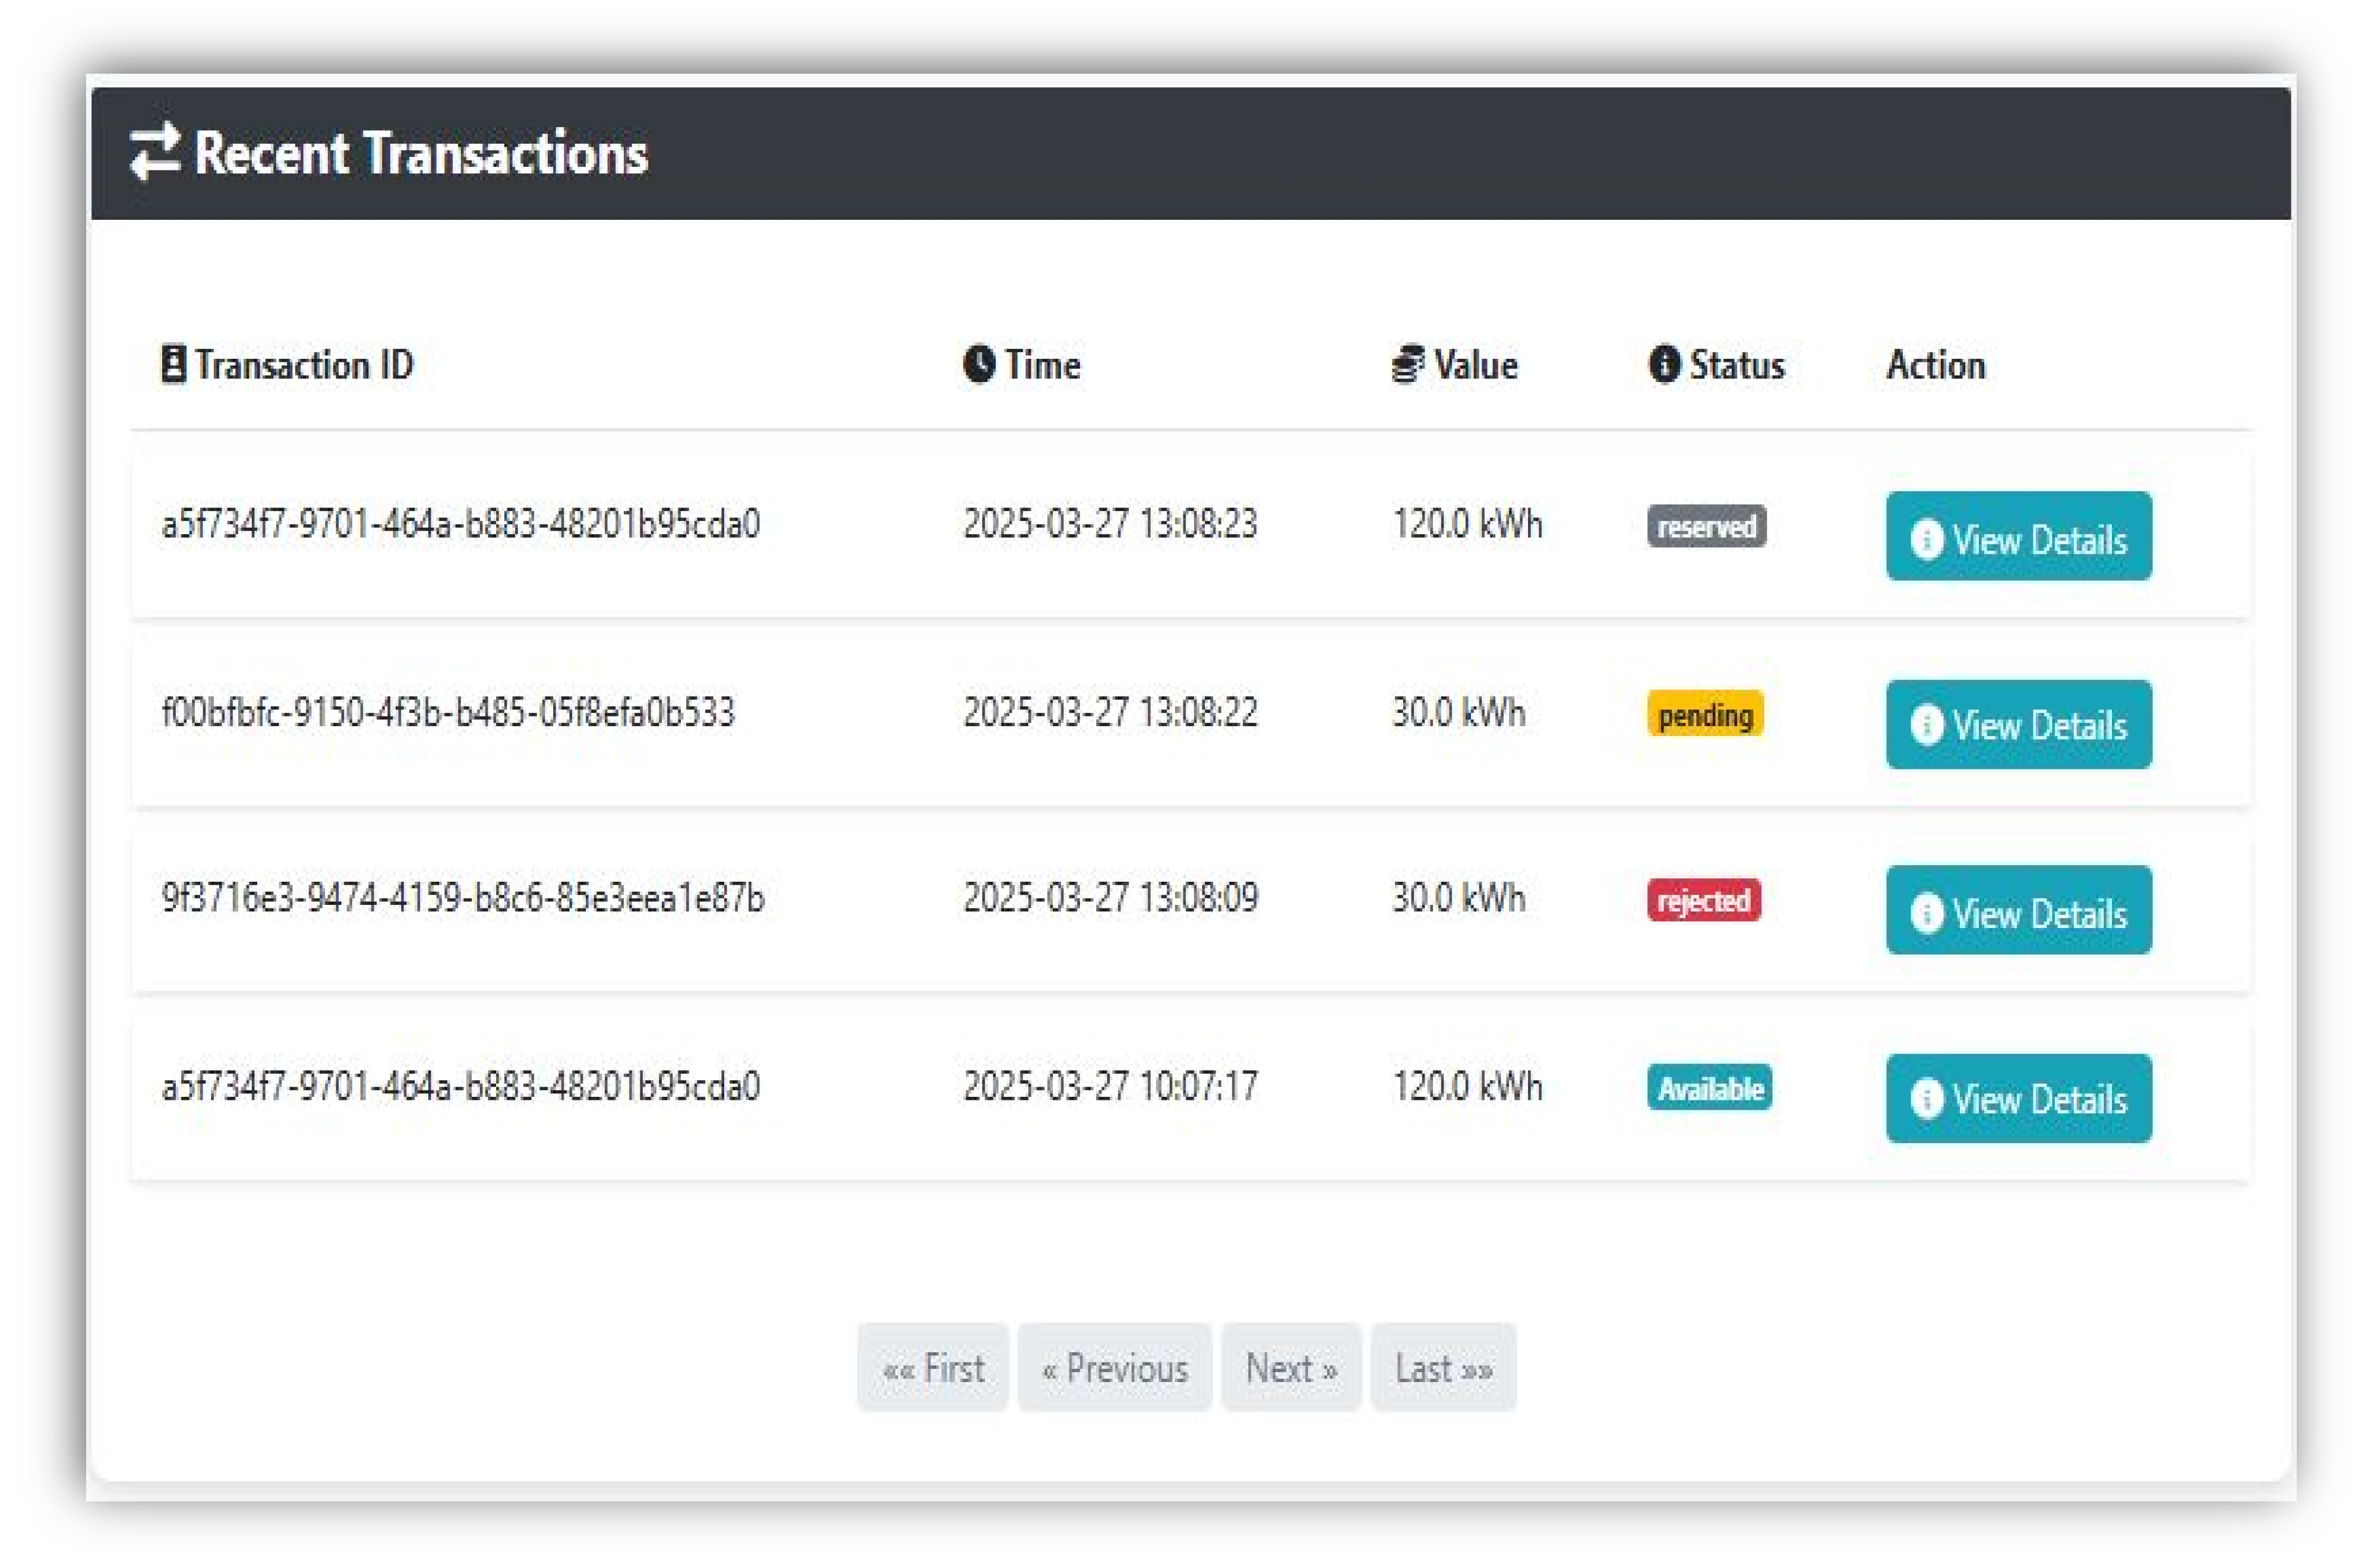The width and height of the screenshot is (2371, 1568).
Task: Click info icon inside reserved row's View Details
Action: point(1926,539)
